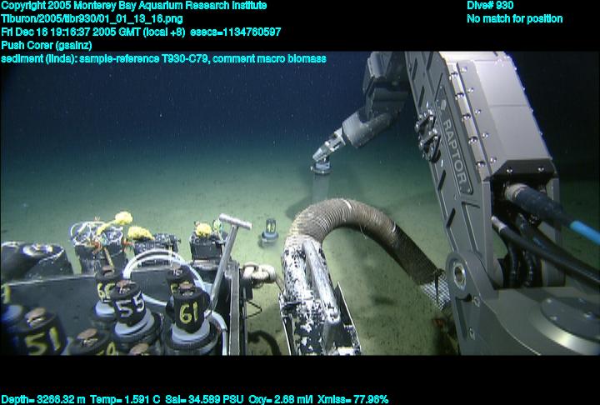Select the file path ending 01_01_13_16.png
The width and height of the screenshot is (600, 405).
[92, 19]
